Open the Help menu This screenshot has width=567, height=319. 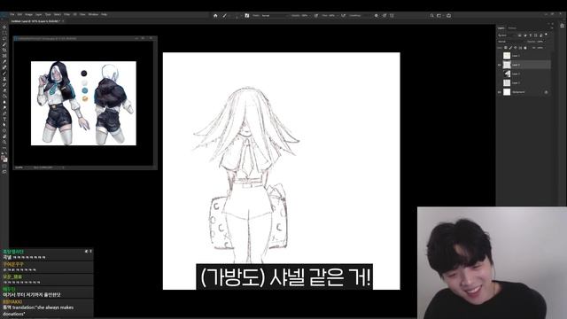(105, 14)
